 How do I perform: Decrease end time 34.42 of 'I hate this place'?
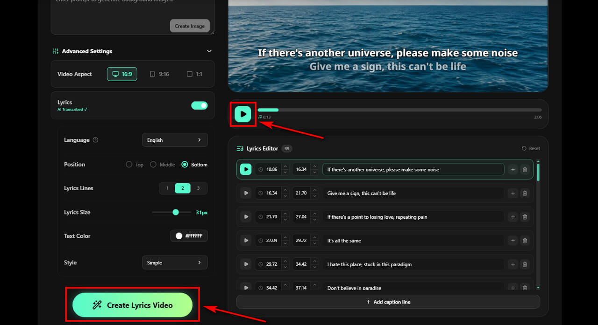coord(315,268)
